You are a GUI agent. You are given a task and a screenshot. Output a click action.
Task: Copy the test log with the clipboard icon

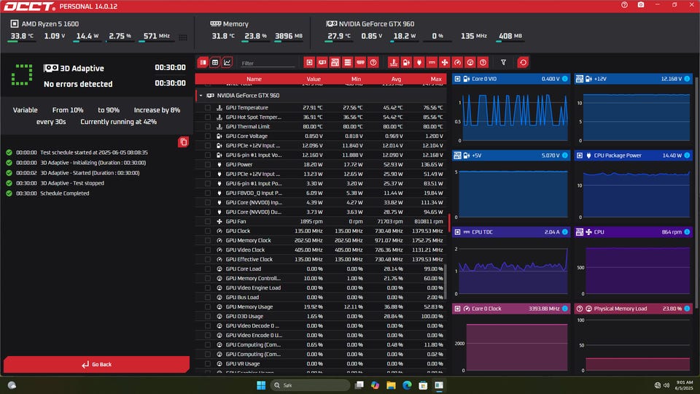click(183, 142)
